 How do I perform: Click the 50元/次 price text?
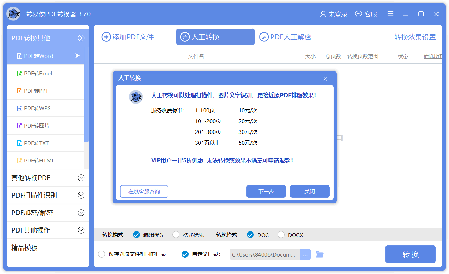pyautogui.click(x=248, y=143)
